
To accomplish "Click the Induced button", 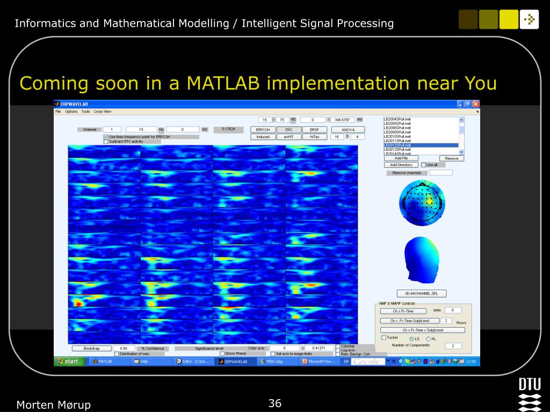I will [263, 137].
